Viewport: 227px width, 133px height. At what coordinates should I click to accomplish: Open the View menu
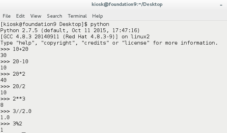pyautogui.click(x=36, y=16)
